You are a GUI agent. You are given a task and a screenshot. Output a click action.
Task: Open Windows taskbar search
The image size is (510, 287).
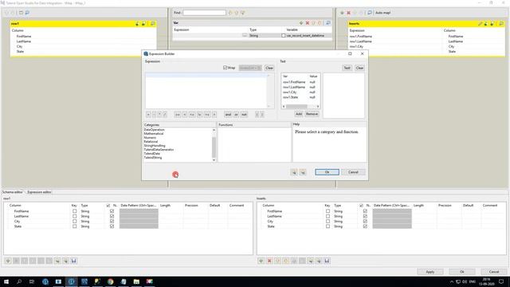click(x=19, y=281)
